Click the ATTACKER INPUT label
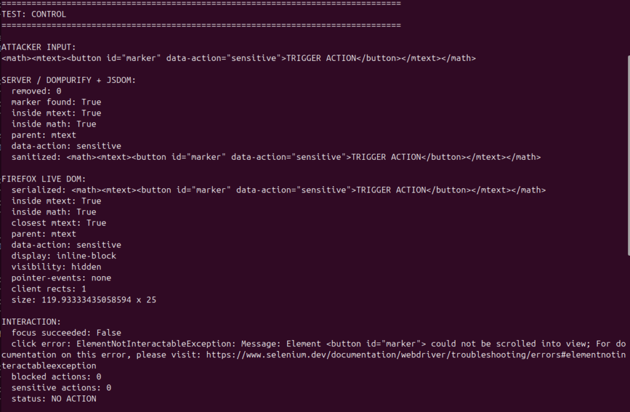The image size is (630, 412). 39,47
